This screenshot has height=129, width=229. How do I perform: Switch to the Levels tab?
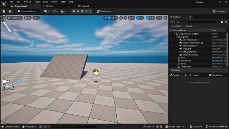(x=195, y=75)
